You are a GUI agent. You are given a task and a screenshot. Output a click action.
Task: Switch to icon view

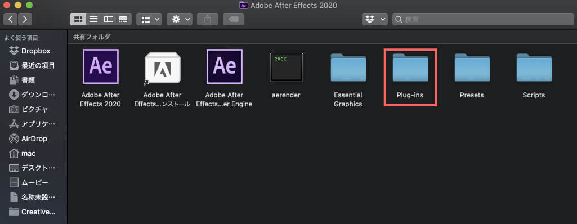pos(78,19)
